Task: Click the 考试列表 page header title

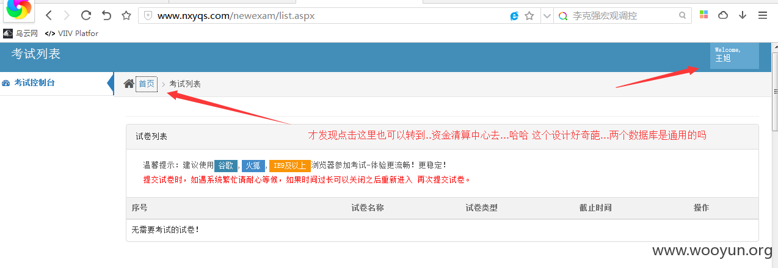Action: click(36, 54)
